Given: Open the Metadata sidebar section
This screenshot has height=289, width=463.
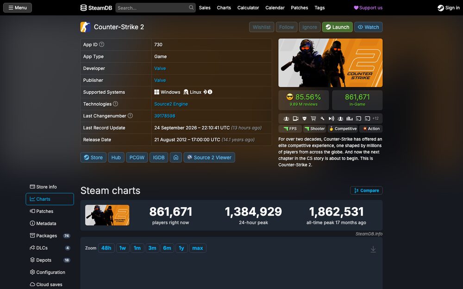Looking at the screenshot, I should pos(50,223).
